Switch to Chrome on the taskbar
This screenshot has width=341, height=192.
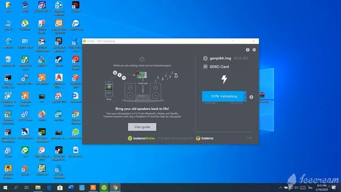(x=115, y=187)
